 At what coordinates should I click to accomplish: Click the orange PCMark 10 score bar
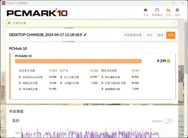(x=78, y=61)
